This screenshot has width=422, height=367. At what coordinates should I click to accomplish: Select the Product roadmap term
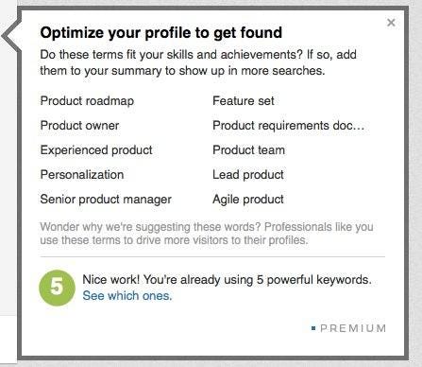click(87, 101)
